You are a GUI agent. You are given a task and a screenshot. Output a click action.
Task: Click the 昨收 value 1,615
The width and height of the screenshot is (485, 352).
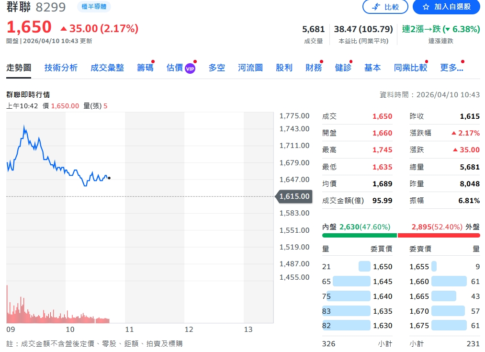click(x=470, y=116)
